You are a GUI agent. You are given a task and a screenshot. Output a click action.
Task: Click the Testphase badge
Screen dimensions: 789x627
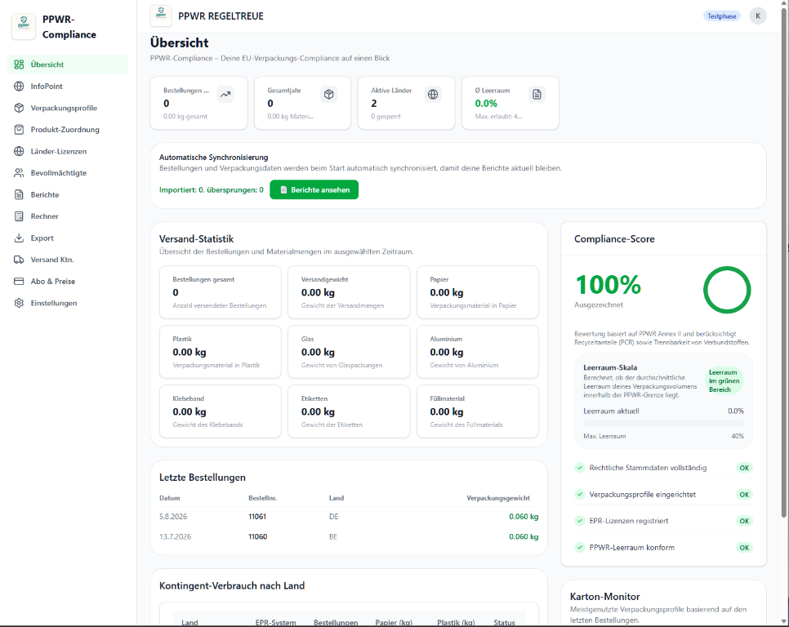[x=721, y=16]
